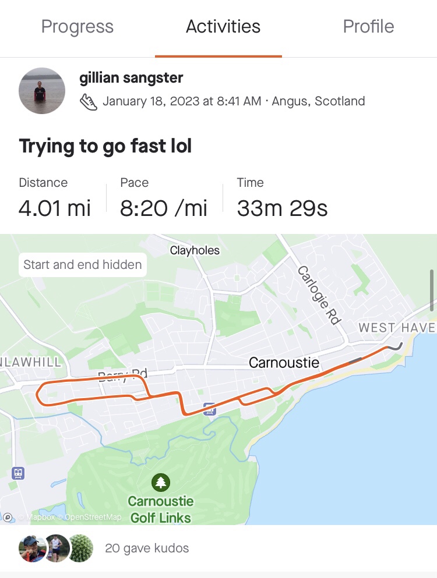This screenshot has height=578, width=437.
Task: Click the scrollbar on the right edge
Action: pyautogui.click(x=433, y=291)
